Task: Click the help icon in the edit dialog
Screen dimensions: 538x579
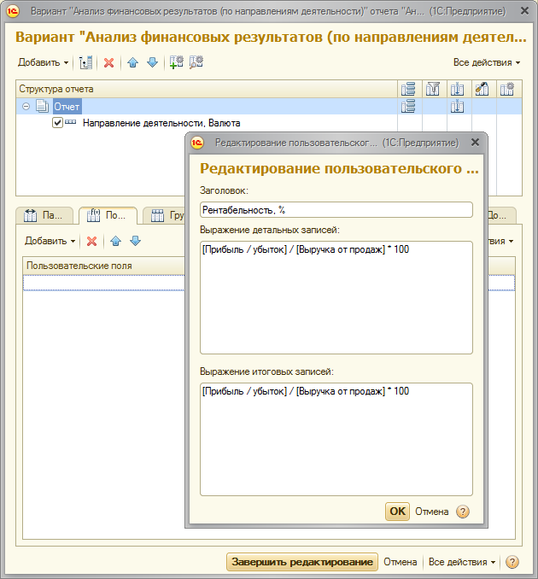Action: [x=463, y=512]
